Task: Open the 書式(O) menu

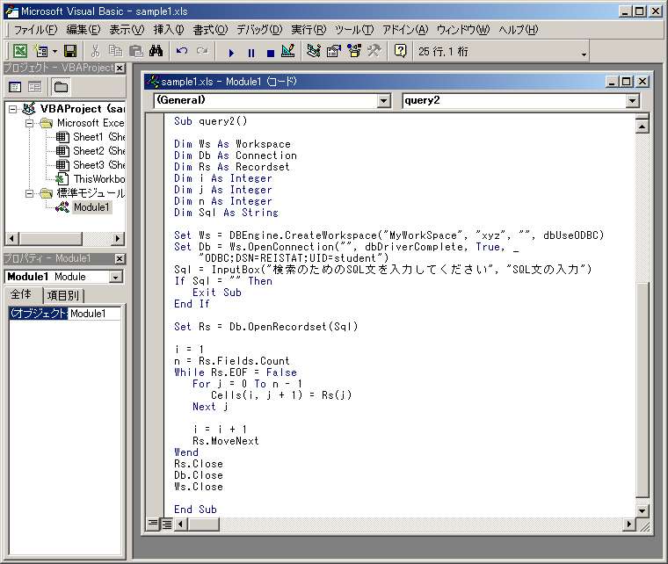Action: point(210,30)
